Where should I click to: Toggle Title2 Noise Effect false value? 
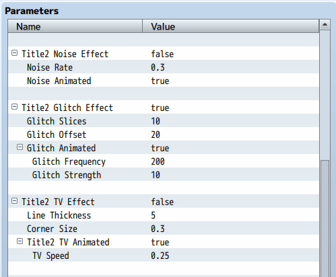coord(162,54)
